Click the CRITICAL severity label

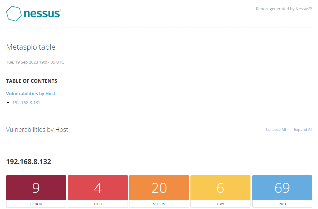point(36,204)
